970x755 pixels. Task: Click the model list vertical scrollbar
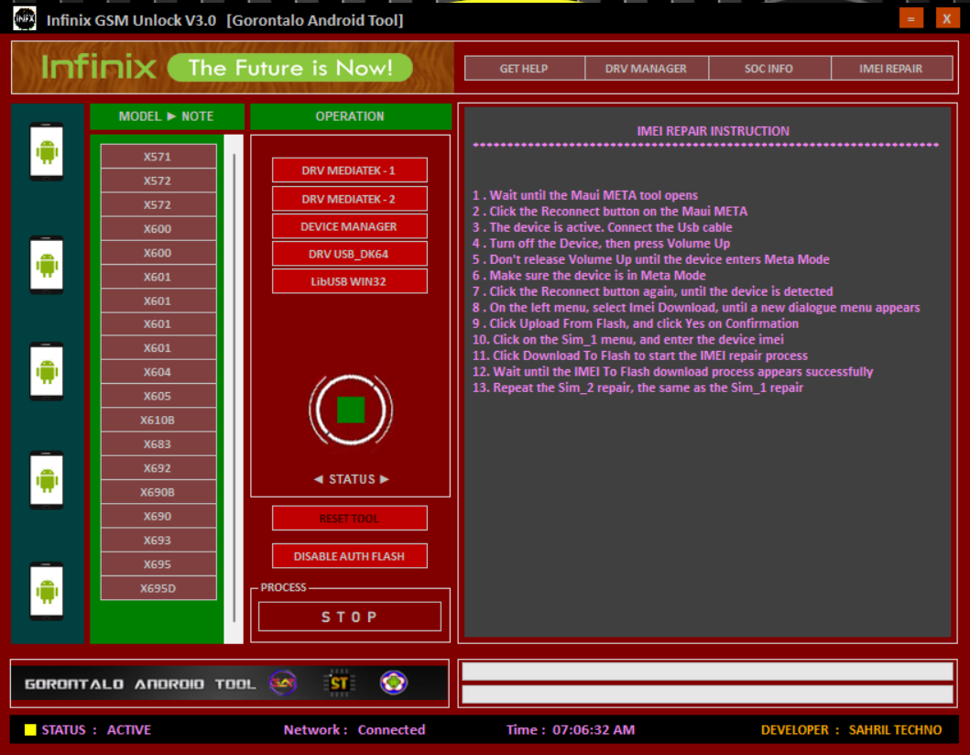tap(234, 388)
